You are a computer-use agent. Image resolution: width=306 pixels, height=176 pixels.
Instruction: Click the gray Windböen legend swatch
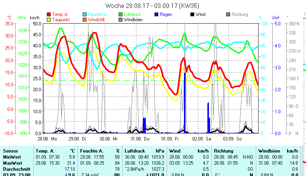pos(121,20)
